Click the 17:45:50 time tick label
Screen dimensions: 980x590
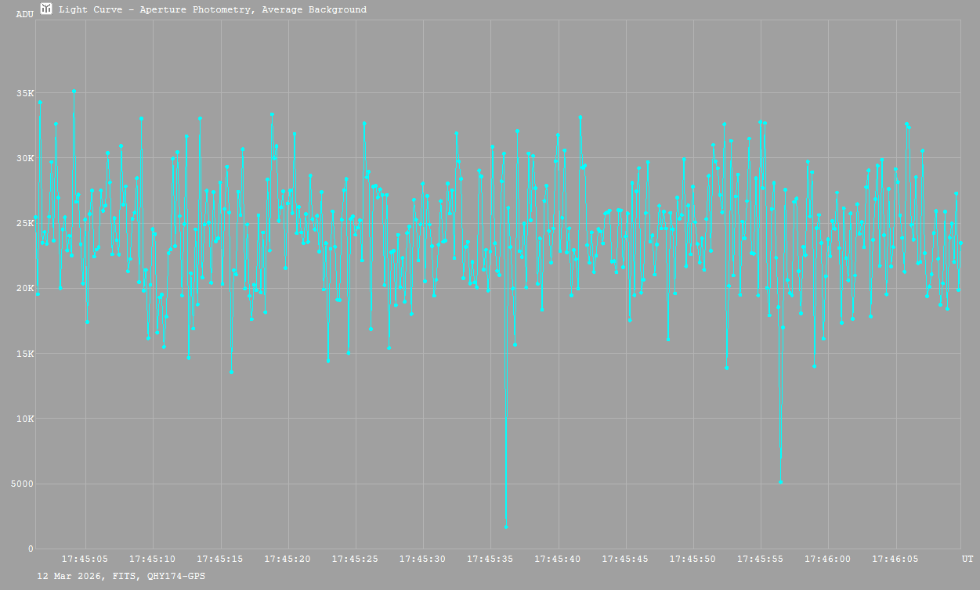pos(693,559)
